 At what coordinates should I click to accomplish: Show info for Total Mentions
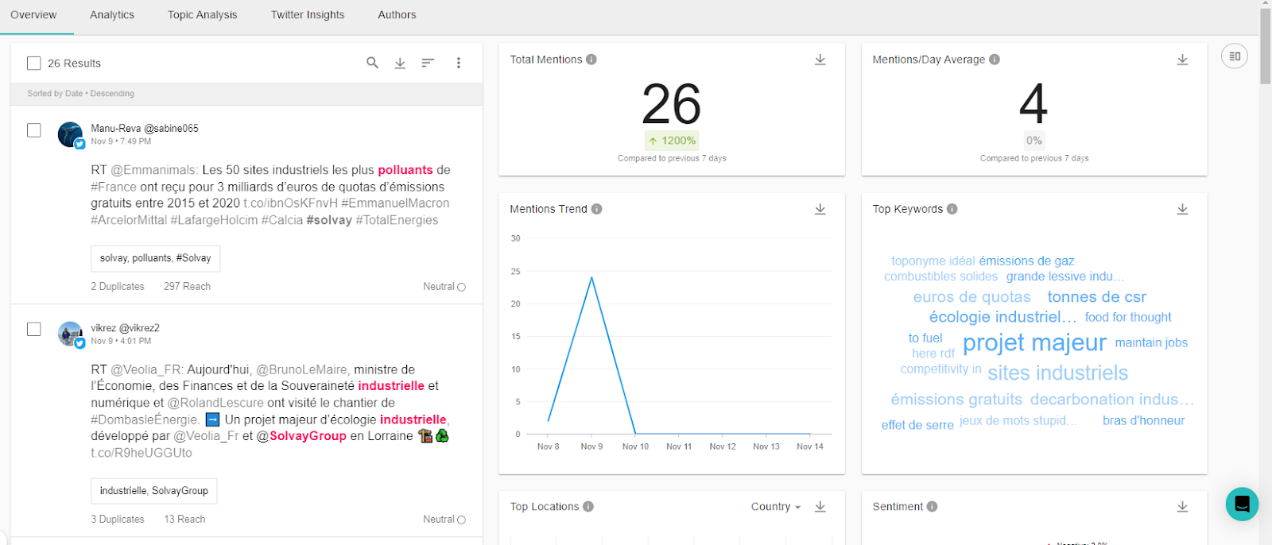click(x=591, y=60)
